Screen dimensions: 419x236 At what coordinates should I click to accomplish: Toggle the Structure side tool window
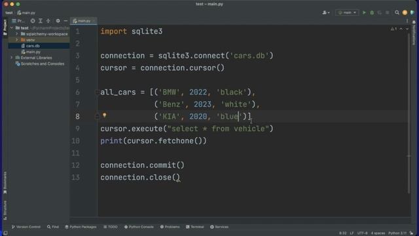5,210
